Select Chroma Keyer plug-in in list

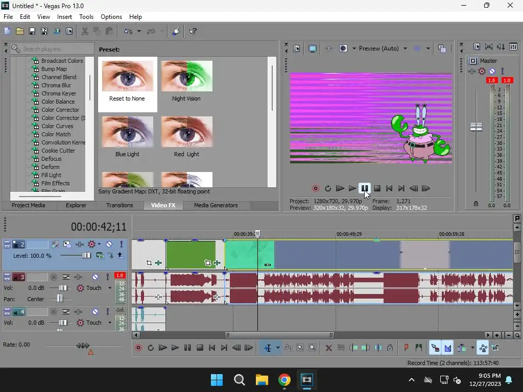click(x=59, y=93)
